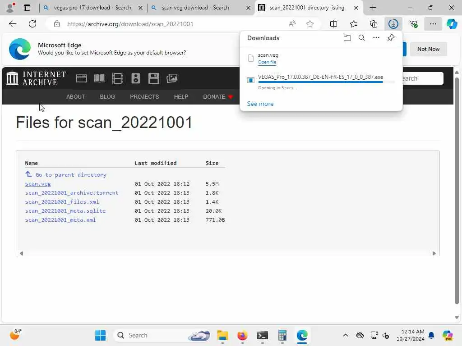Click the browser back arrow
Viewport: 462px width, 346px height.
coord(13,24)
